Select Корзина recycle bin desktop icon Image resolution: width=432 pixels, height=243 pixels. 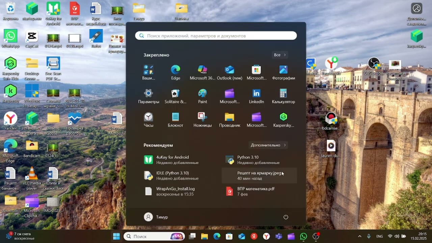coord(10,12)
